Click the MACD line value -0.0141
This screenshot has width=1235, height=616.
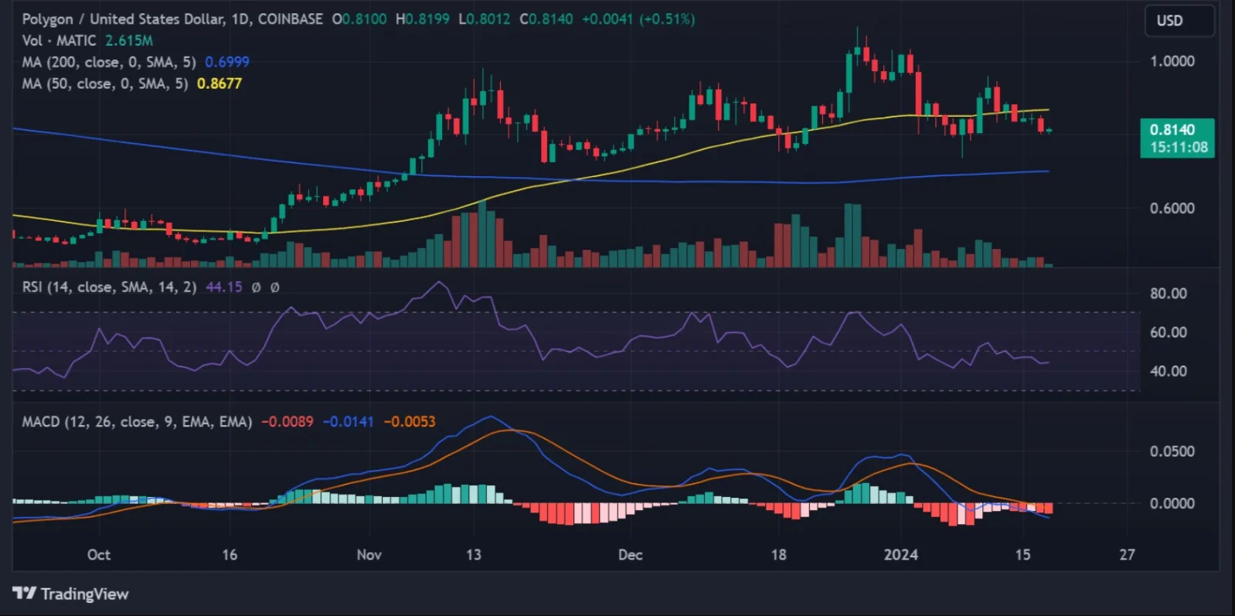pos(348,422)
